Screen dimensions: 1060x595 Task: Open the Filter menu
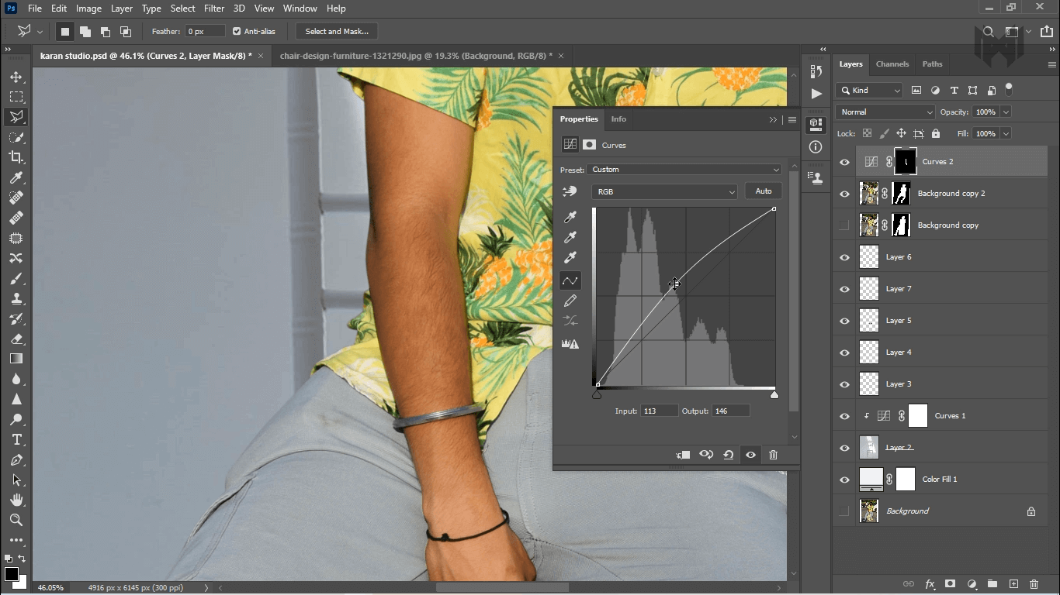(214, 9)
